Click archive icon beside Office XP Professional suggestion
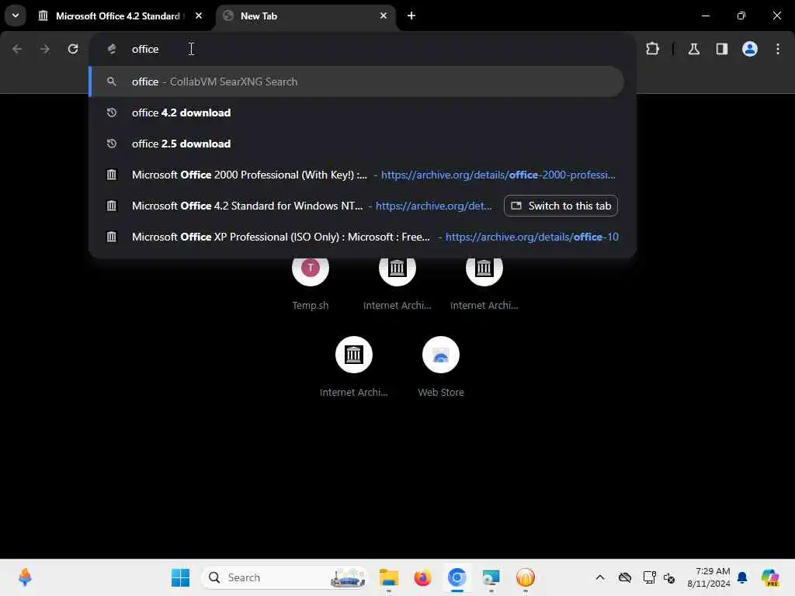The height and width of the screenshot is (596, 795). tap(112, 237)
